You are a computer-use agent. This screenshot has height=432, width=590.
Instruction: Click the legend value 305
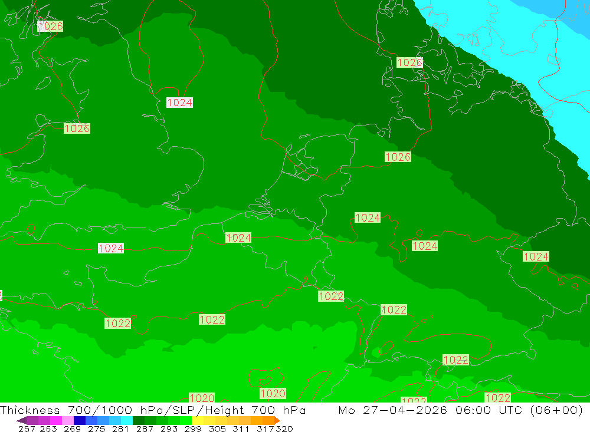[x=217, y=428]
